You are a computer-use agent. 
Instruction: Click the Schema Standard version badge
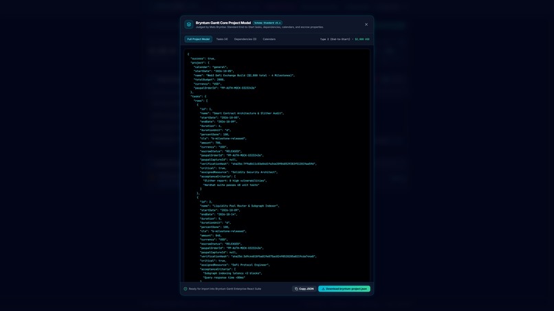[267, 23]
